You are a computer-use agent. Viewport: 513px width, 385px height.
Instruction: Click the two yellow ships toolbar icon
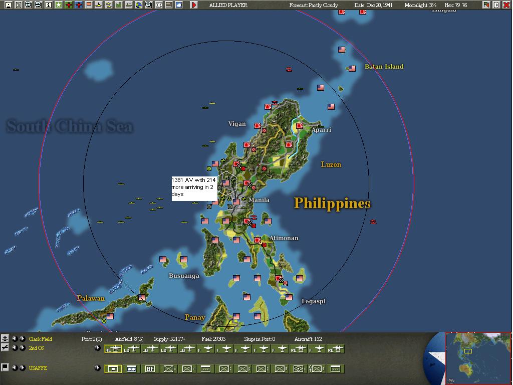click(109, 5)
